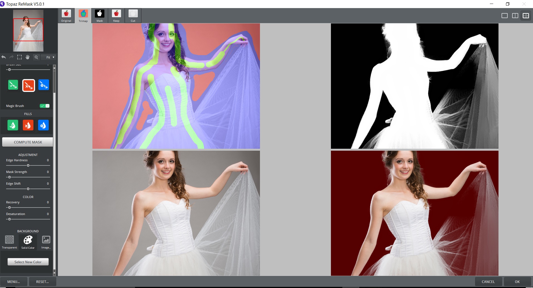Switch to two-pane split view layout

click(x=515, y=16)
